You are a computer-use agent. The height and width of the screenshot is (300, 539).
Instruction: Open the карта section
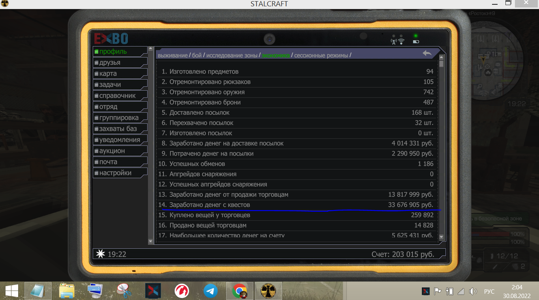(x=120, y=73)
